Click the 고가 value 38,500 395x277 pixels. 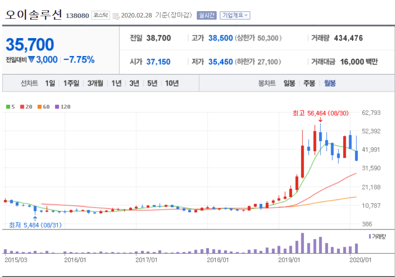pos(221,38)
